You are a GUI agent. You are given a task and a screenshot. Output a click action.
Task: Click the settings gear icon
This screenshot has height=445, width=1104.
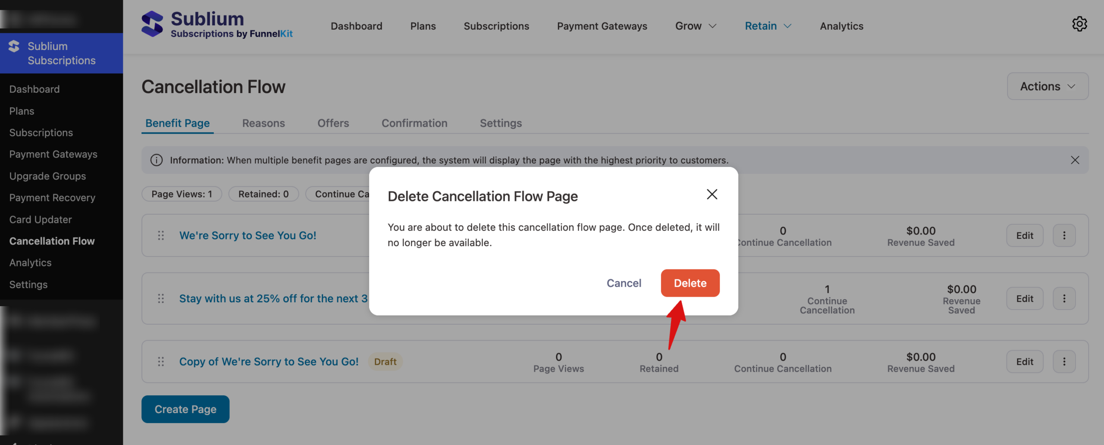(1079, 24)
